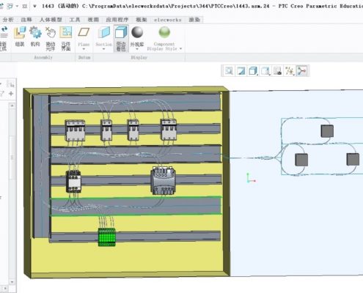Screen dimensions: 363x293
Task: Click the refit view icon in graphics toolbar
Action: pyautogui.click(x=229, y=71)
